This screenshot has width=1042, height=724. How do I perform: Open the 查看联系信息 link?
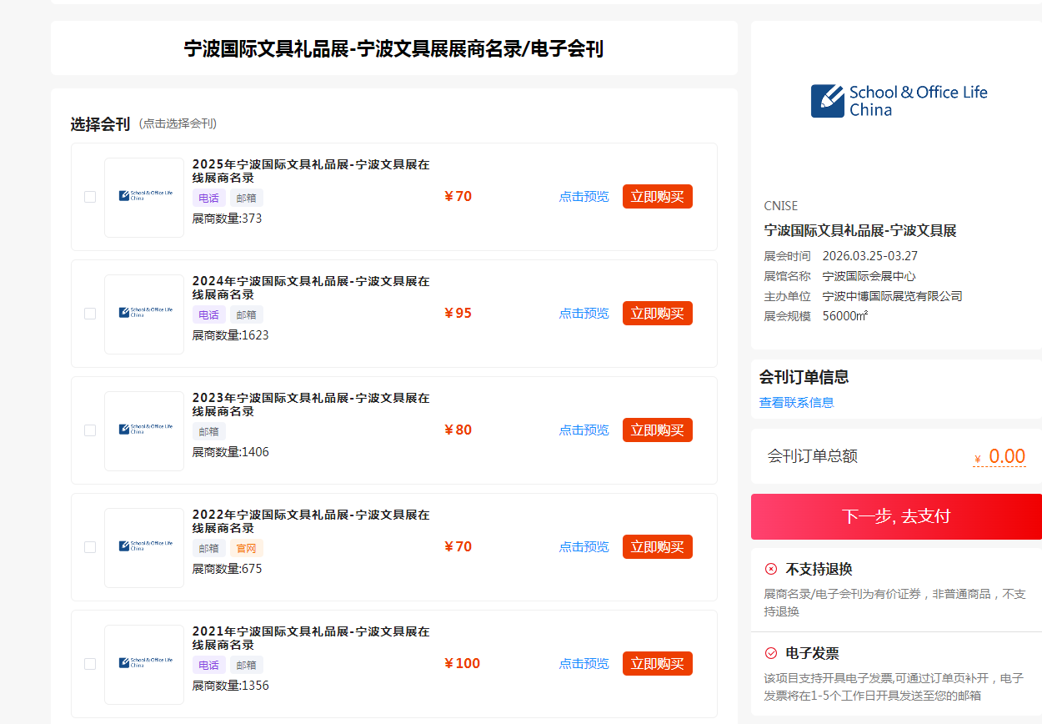796,402
